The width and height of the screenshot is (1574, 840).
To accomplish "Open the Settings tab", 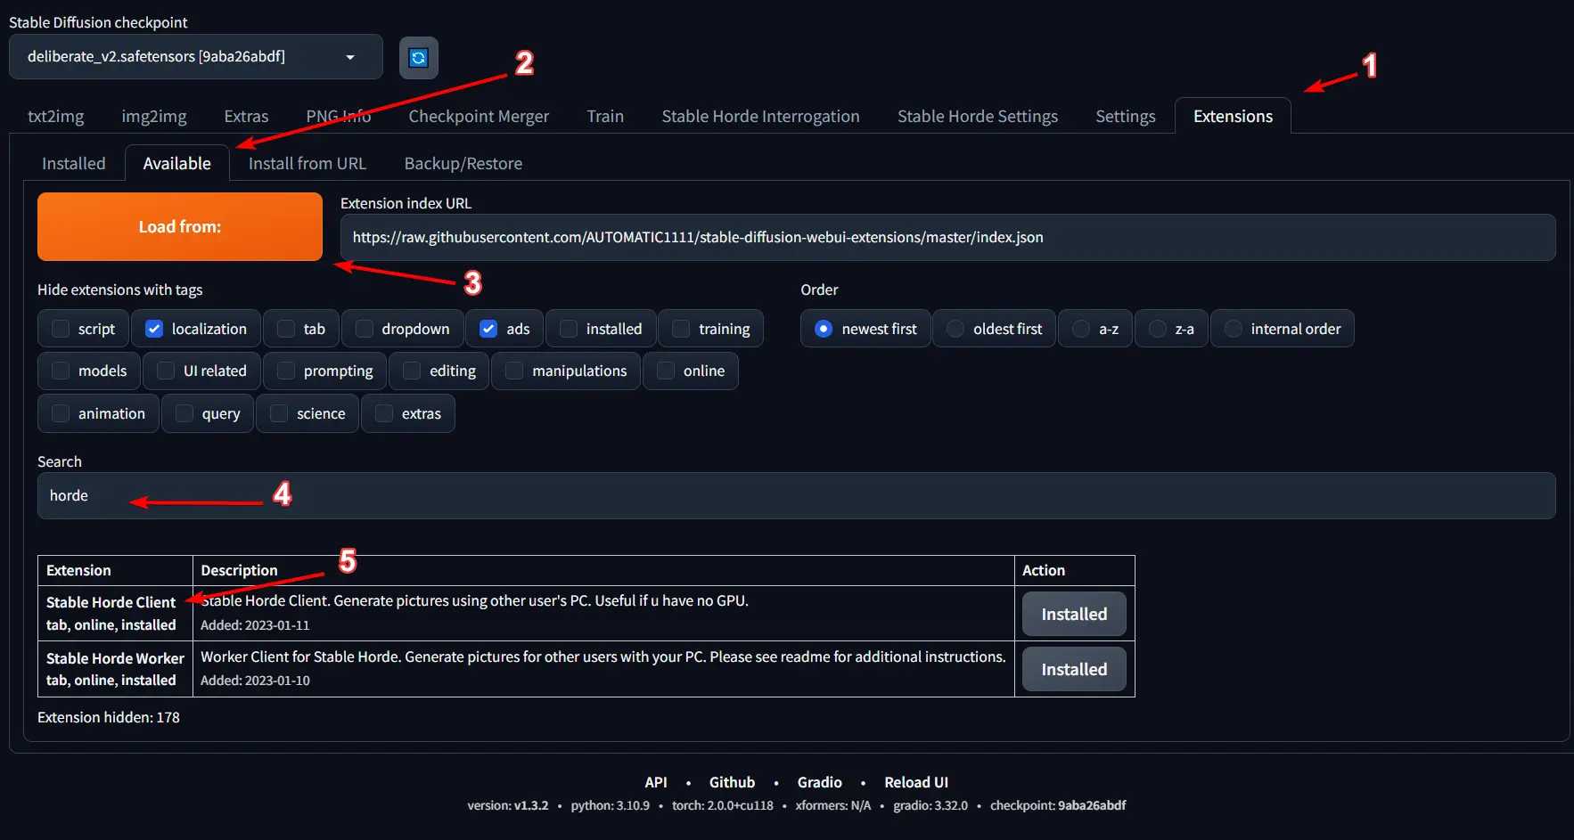I will coord(1125,117).
